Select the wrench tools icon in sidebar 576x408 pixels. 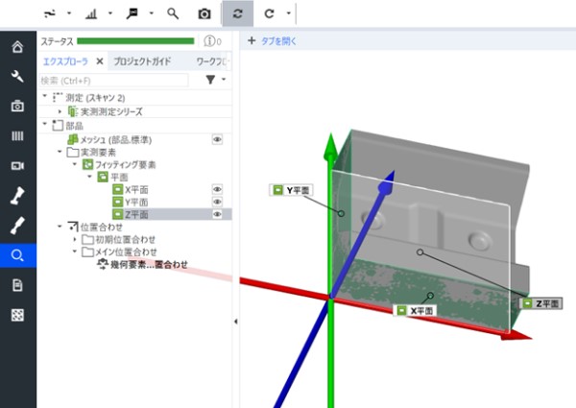17,77
